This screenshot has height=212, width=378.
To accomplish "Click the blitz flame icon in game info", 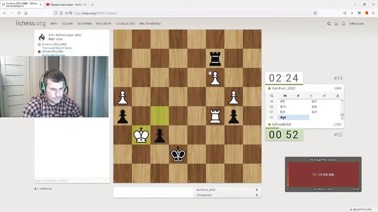I will click(42, 37).
